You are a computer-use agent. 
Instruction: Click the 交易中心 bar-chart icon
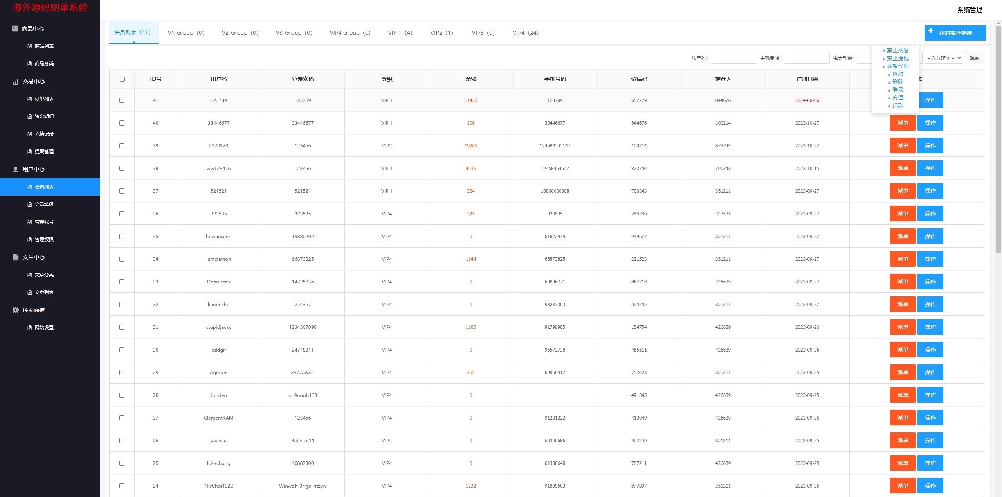[x=16, y=82]
